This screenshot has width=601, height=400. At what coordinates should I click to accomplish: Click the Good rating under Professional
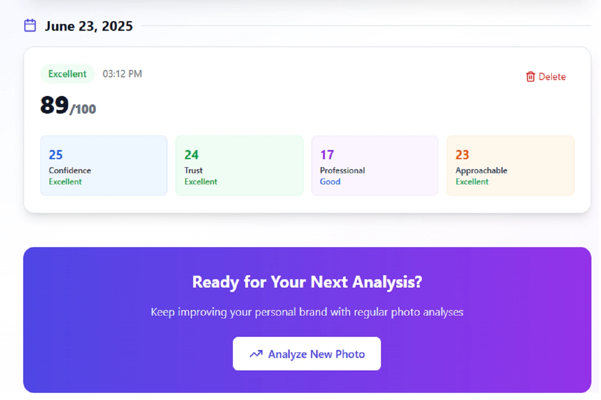click(330, 182)
